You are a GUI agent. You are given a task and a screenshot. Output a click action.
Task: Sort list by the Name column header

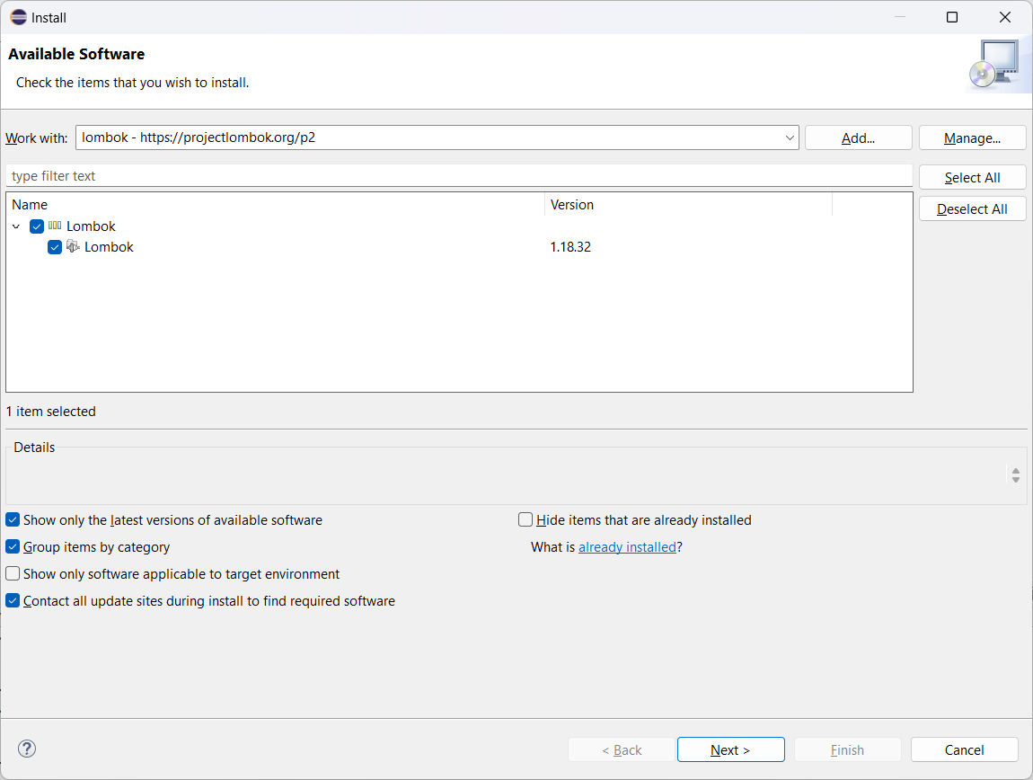(x=274, y=205)
